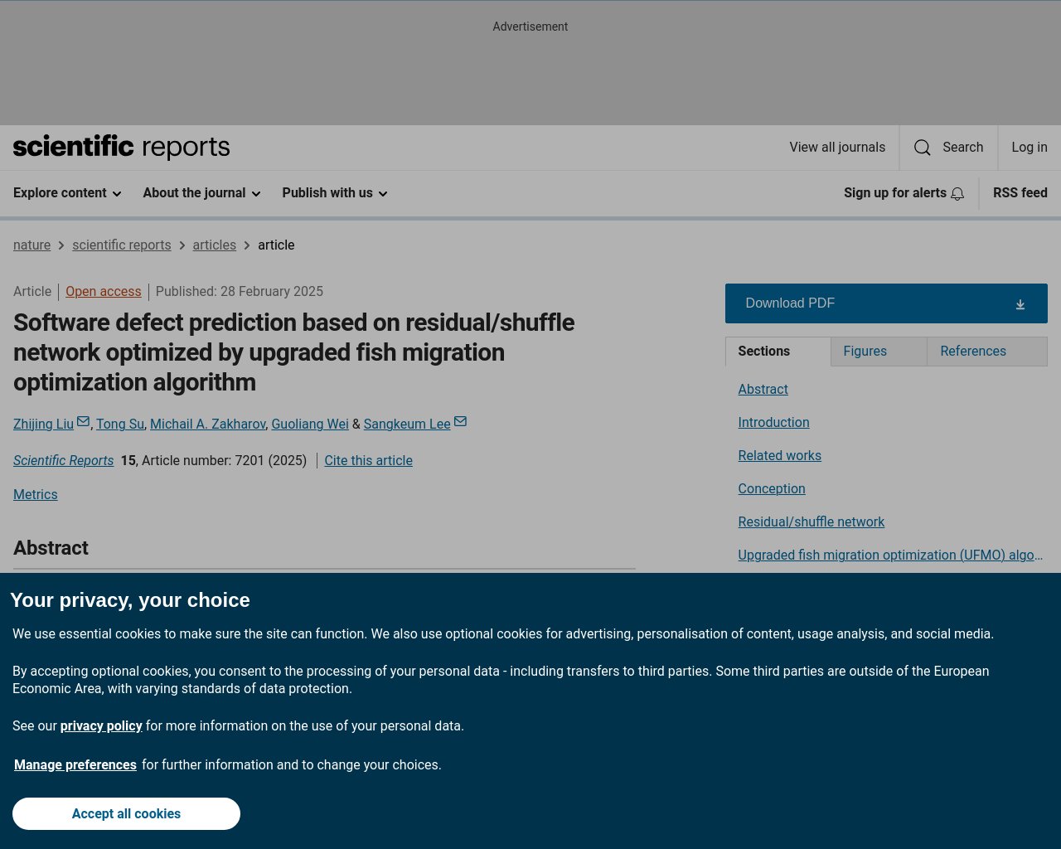Viewport: 1061px width, 849px height.
Task: Jump to the Related works section
Action: (780, 456)
